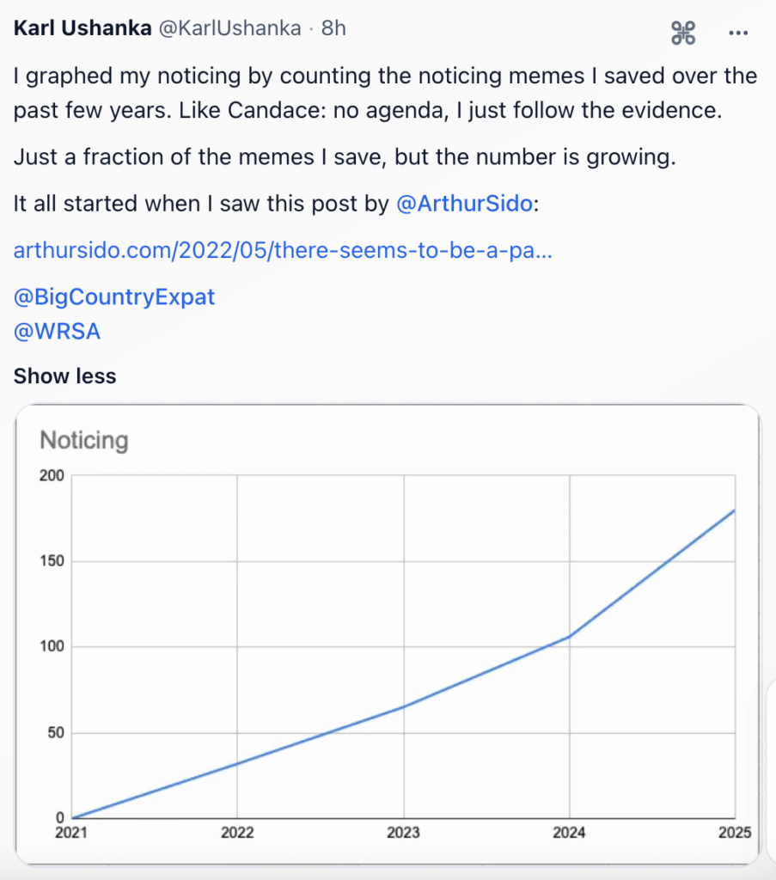This screenshot has height=880, width=776.
Task: Click the 2023 x-axis label
Action: (403, 833)
